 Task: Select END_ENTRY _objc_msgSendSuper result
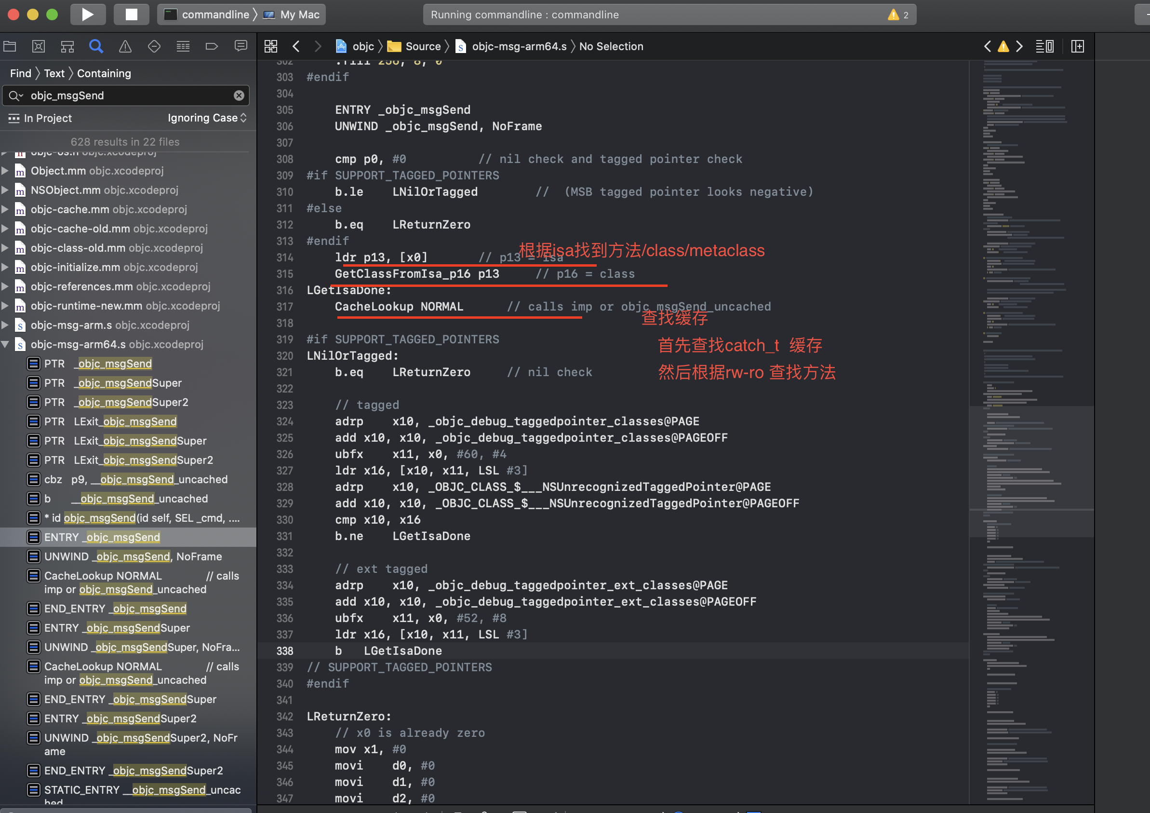pyautogui.click(x=130, y=699)
